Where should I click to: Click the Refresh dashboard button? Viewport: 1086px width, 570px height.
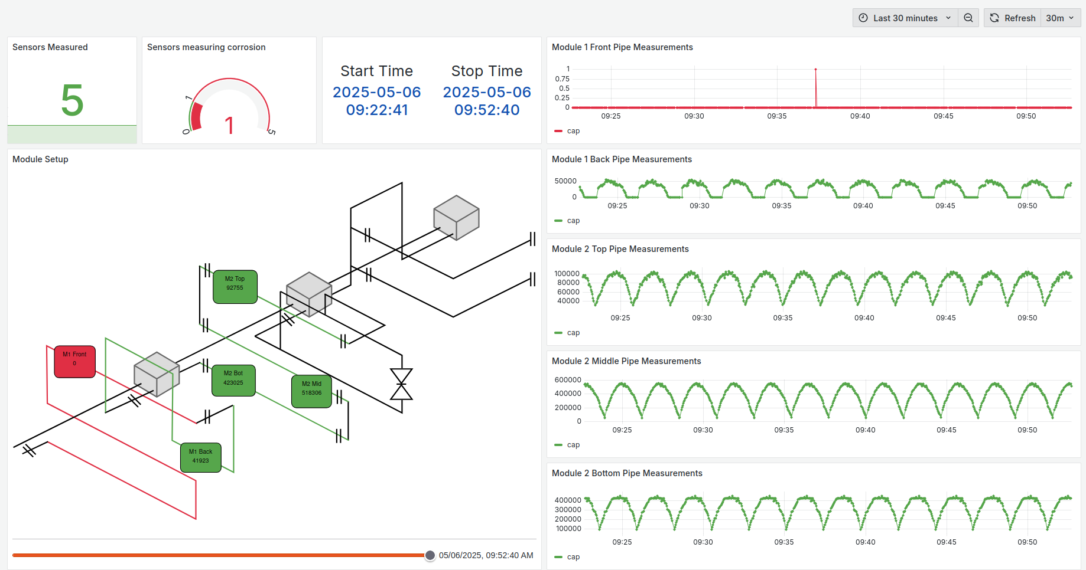(x=1013, y=18)
